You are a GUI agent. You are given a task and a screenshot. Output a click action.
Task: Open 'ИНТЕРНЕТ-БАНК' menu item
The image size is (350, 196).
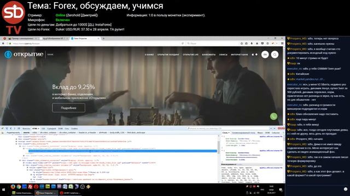(240, 54)
